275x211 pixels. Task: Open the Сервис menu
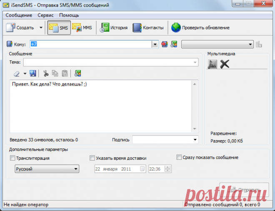pyautogui.click(x=45, y=15)
